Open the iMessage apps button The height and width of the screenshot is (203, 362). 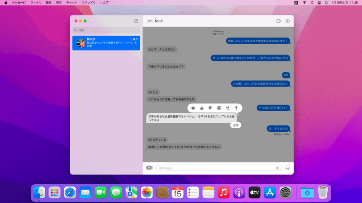pyautogui.click(x=149, y=168)
